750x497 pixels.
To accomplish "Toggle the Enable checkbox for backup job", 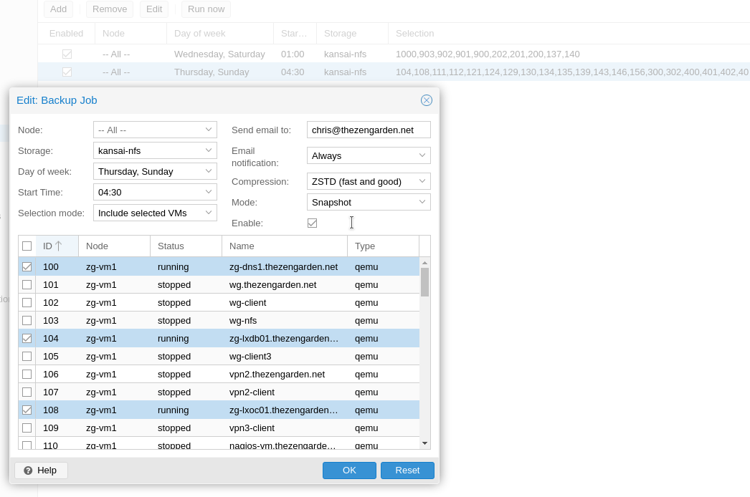I will coord(313,223).
